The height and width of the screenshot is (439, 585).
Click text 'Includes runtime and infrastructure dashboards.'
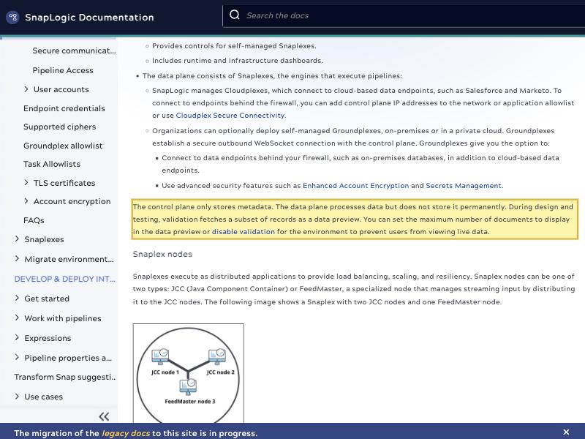click(237, 61)
